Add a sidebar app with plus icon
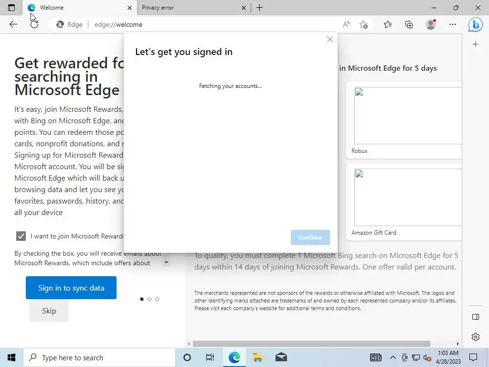Screen dimensions: 489x367 [475, 44]
